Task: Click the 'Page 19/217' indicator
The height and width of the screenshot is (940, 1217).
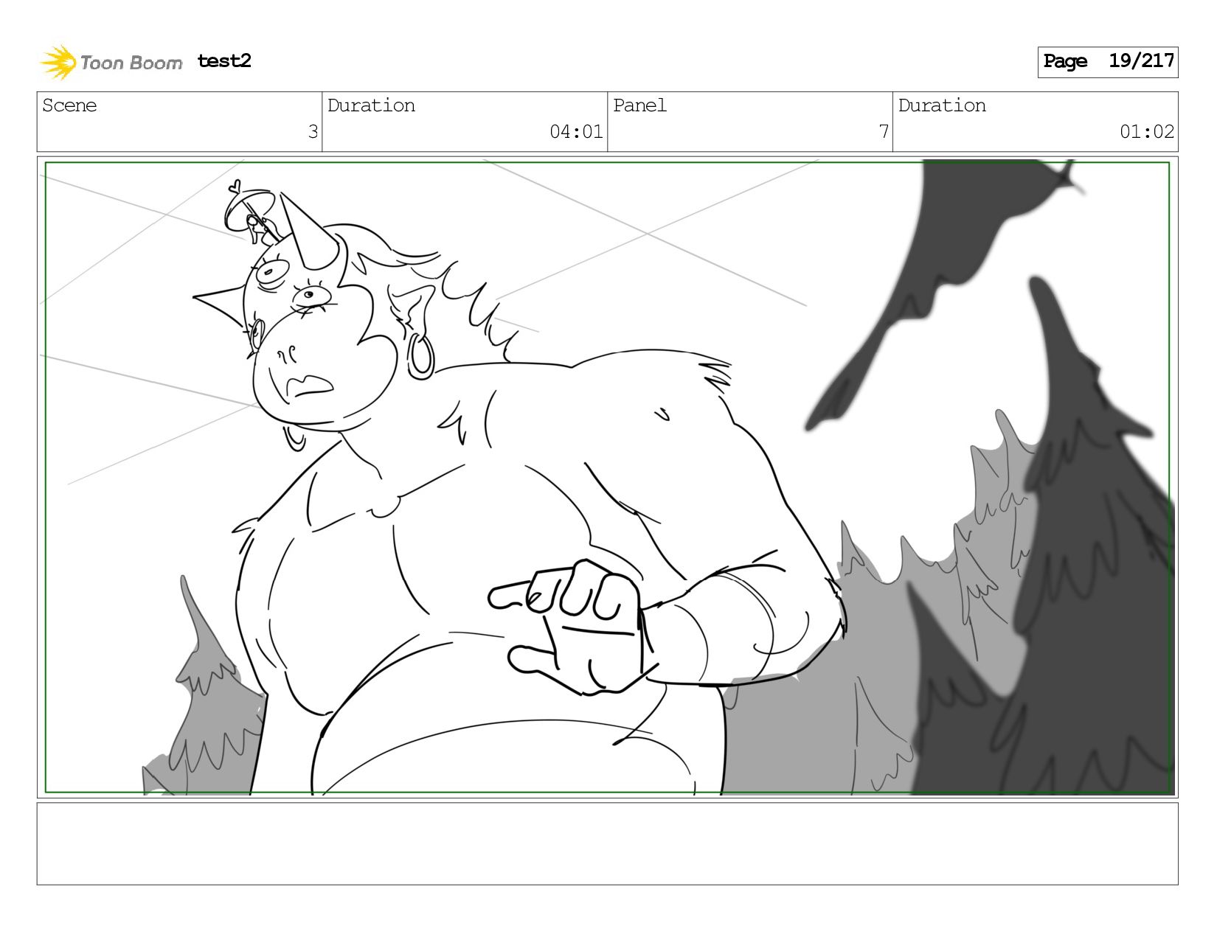Action: tap(1108, 62)
